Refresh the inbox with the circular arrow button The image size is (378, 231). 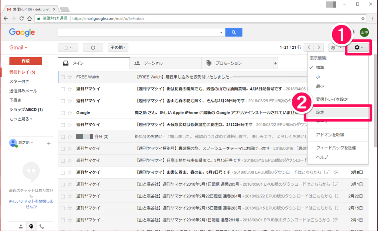tap(93, 48)
